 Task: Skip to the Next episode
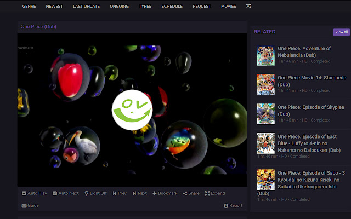coord(139,193)
